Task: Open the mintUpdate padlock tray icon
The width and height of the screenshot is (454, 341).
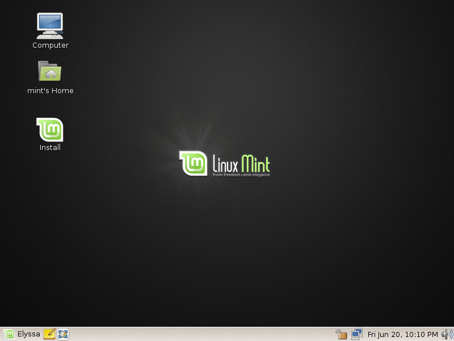Action: [341, 334]
